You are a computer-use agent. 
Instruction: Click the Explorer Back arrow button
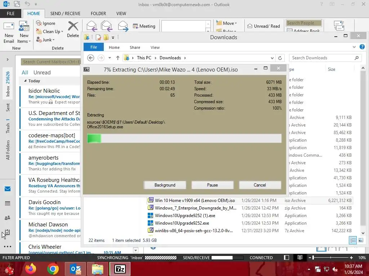tap(90, 58)
